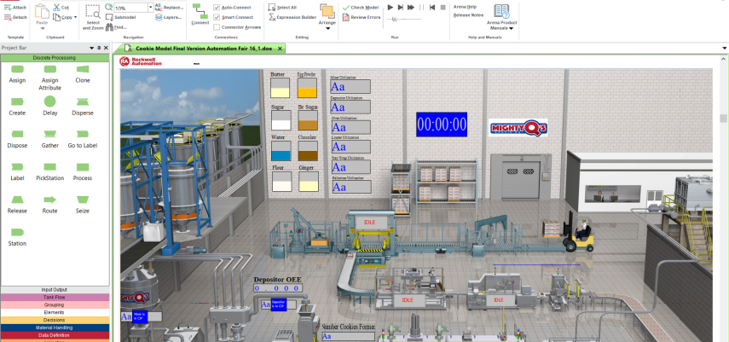Screen dimensions: 729x342
Task: Click the Check Model button
Action: click(361, 8)
